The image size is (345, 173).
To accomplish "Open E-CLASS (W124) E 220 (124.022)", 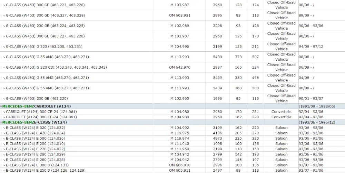I will click(36, 149).
